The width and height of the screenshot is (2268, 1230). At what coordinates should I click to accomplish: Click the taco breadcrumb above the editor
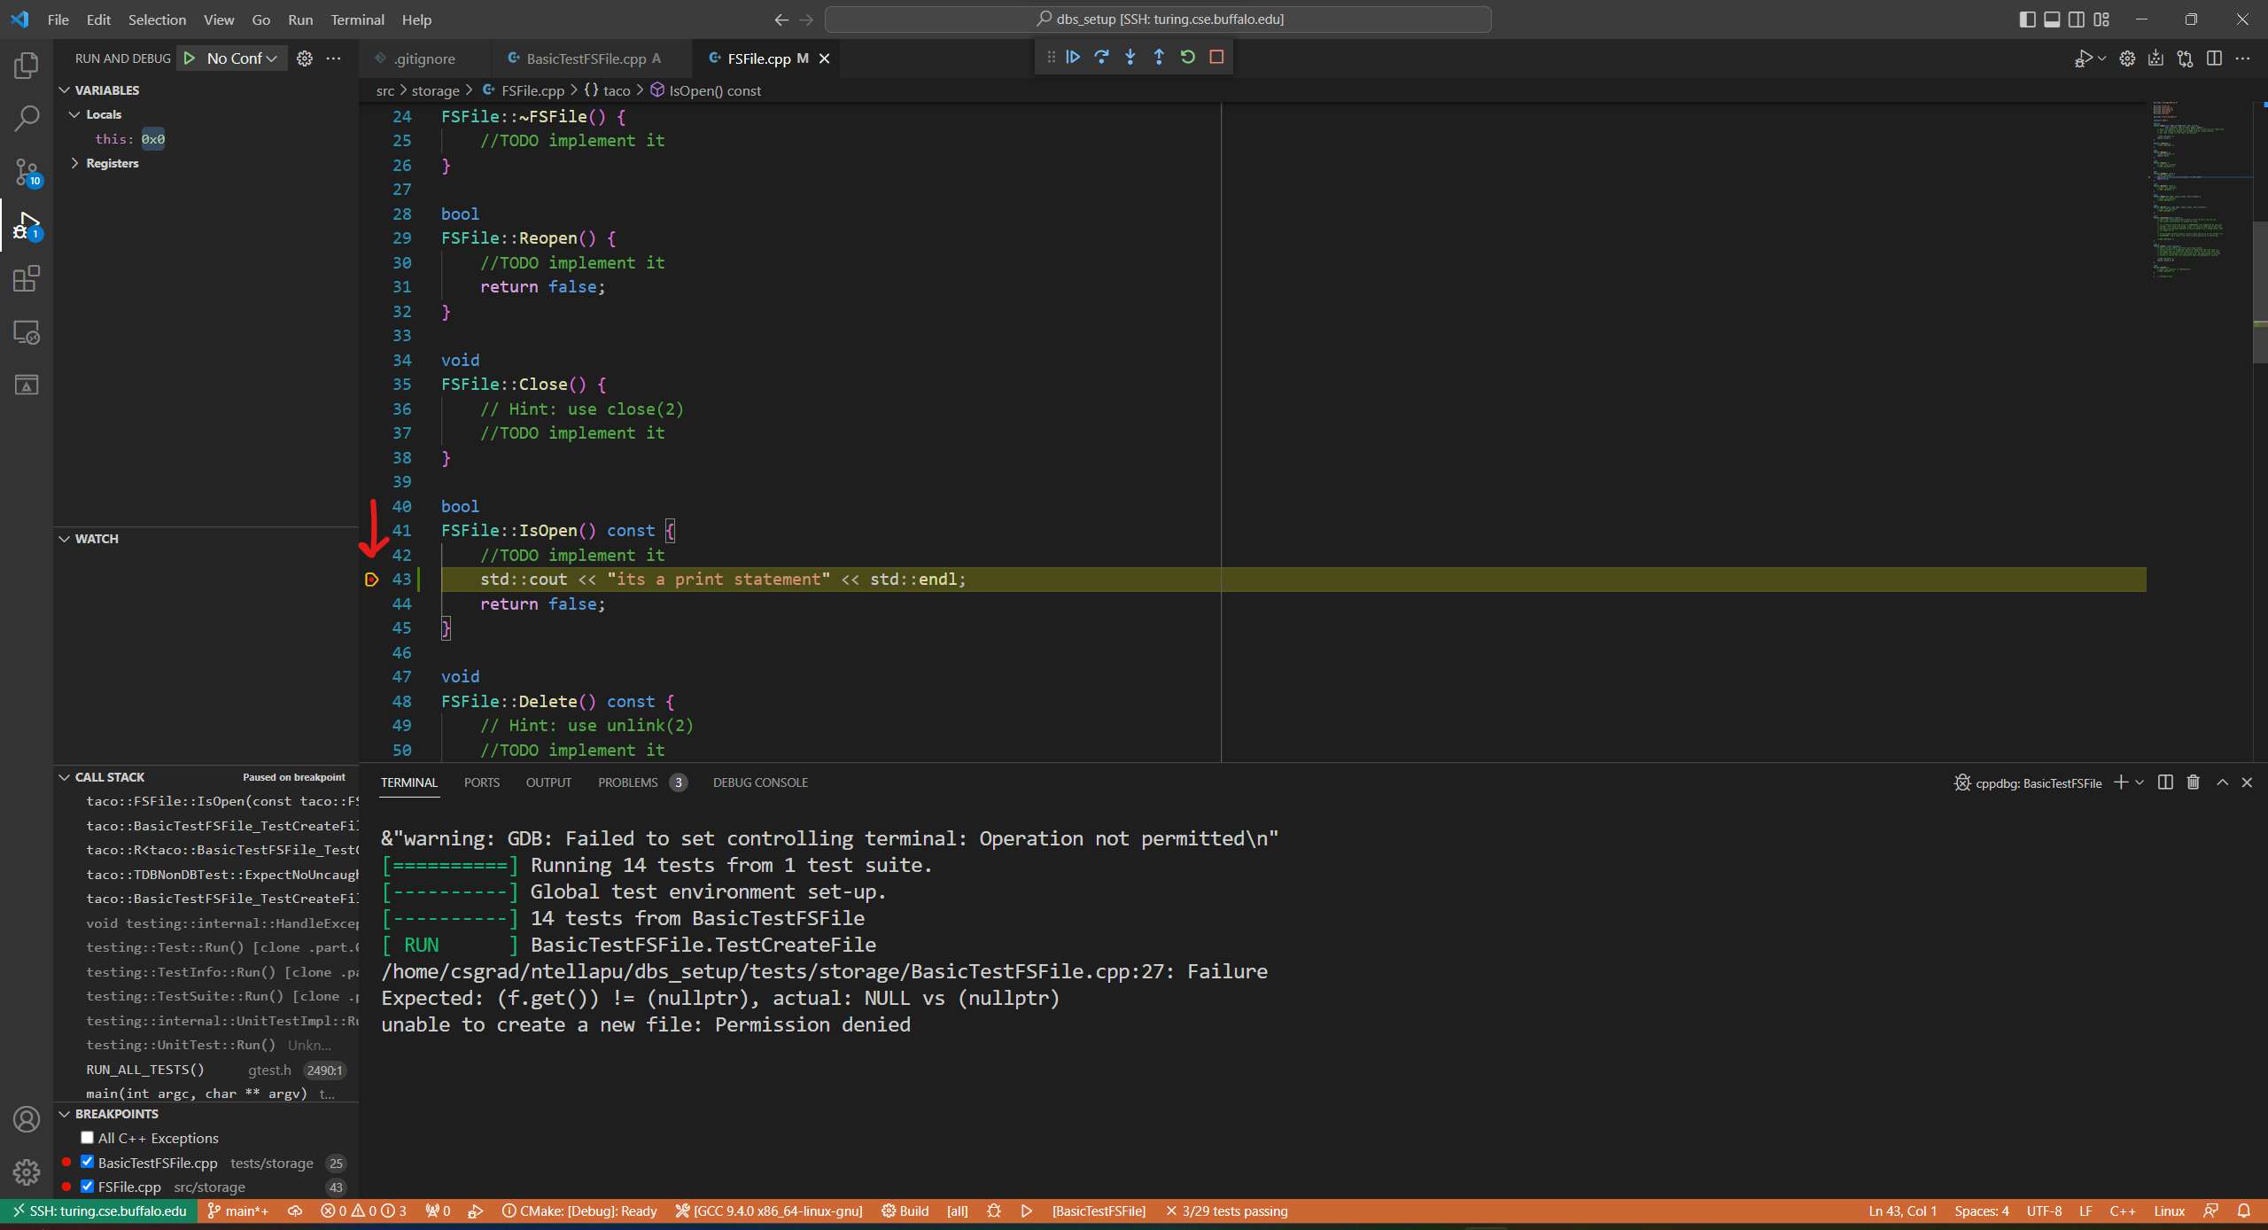click(x=616, y=90)
